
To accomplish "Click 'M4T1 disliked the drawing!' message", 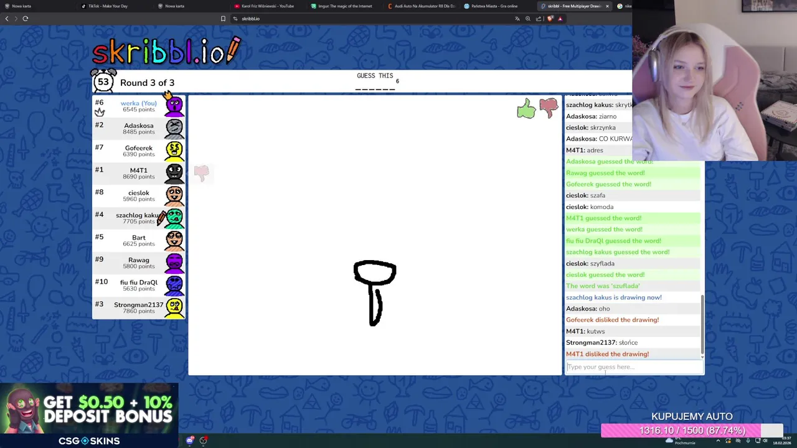I will (x=607, y=354).
